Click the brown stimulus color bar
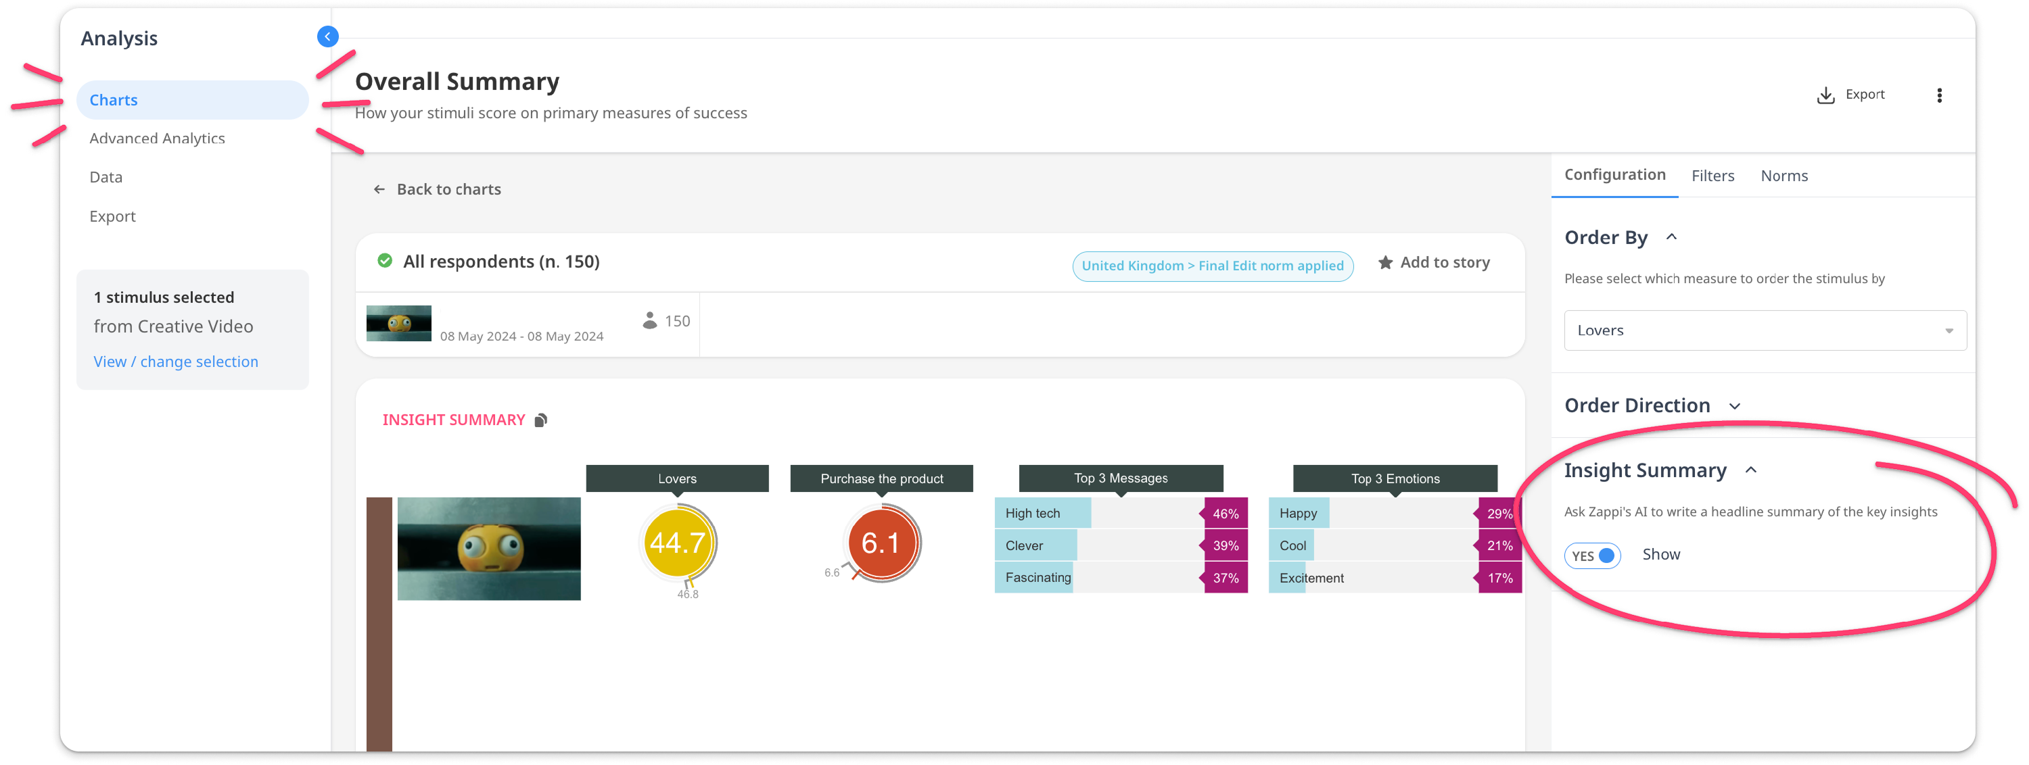Viewport: 2029px width, 765px height. tap(379, 622)
